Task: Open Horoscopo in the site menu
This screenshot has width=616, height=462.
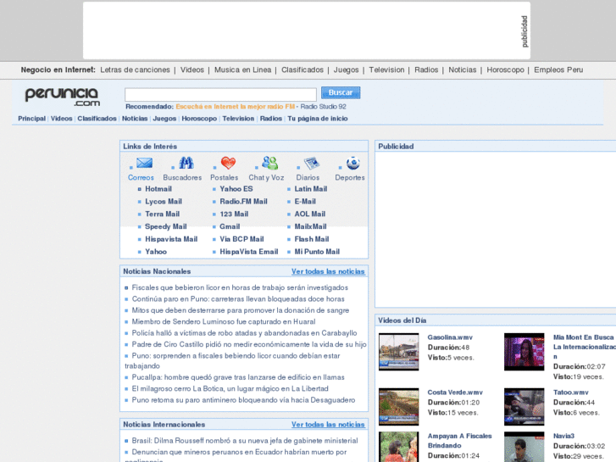Action: pos(199,119)
